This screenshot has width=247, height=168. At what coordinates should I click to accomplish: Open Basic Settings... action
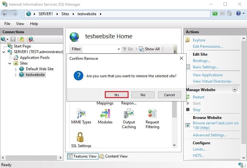pyautogui.click(x=206, y=67)
